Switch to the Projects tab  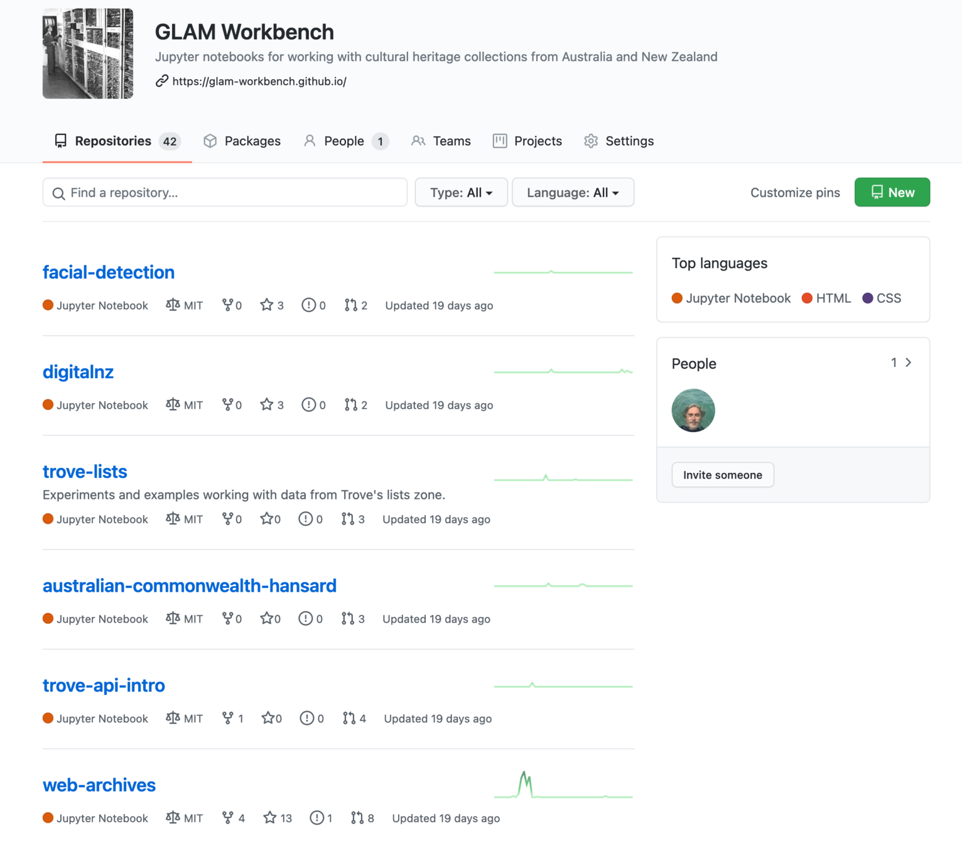coord(527,141)
